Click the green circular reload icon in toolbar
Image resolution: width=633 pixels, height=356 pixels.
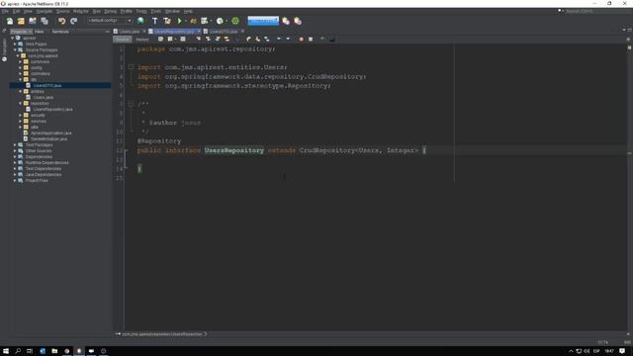pyautogui.click(x=235, y=21)
